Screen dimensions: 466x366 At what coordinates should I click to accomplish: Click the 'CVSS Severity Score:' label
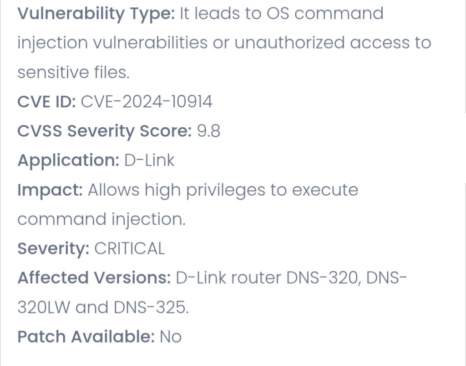click(x=105, y=131)
